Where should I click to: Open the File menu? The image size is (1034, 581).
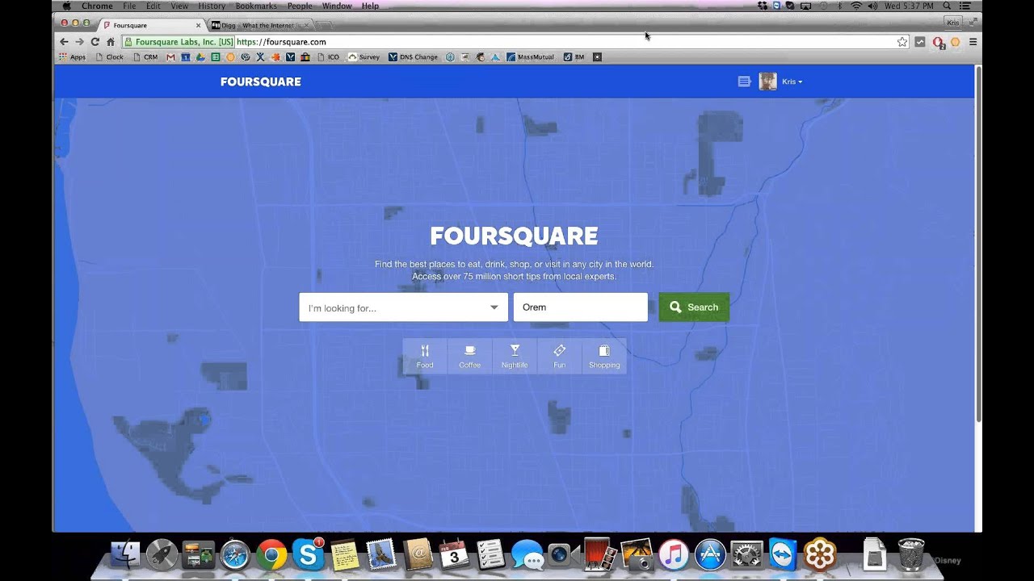coord(129,6)
